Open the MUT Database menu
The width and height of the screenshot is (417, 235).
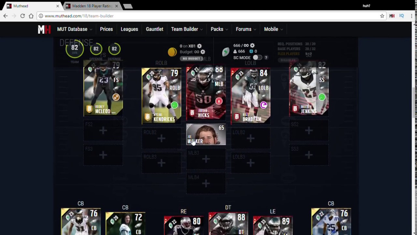pos(75,29)
